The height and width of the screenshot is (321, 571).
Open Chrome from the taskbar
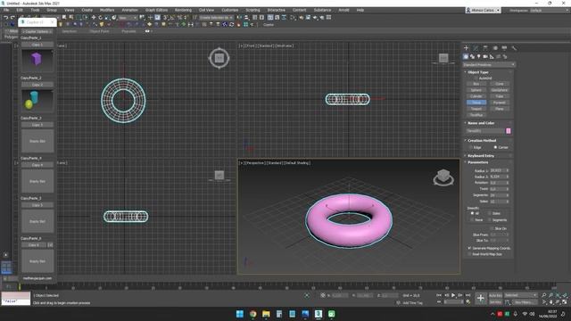(x=253, y=314)
